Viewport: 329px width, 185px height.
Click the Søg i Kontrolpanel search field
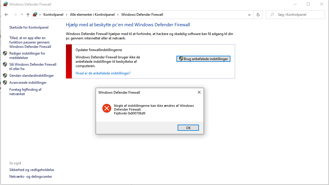point(295,15)
